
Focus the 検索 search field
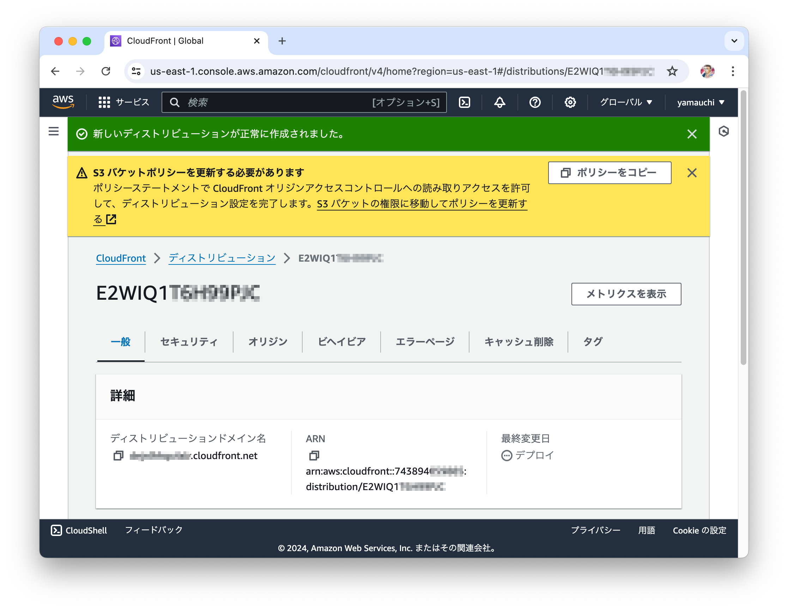tap(304, 103)
